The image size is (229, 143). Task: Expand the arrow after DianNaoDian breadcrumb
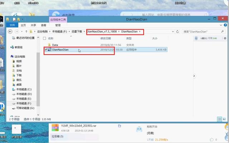tap(140, 31)
